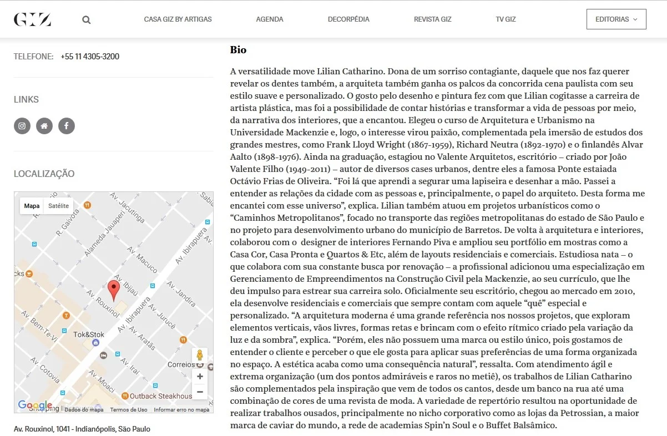Open Revista Giz menu item
Image resolution: width=667 pixels, height=436 pixels.
[x=433, y=19]
